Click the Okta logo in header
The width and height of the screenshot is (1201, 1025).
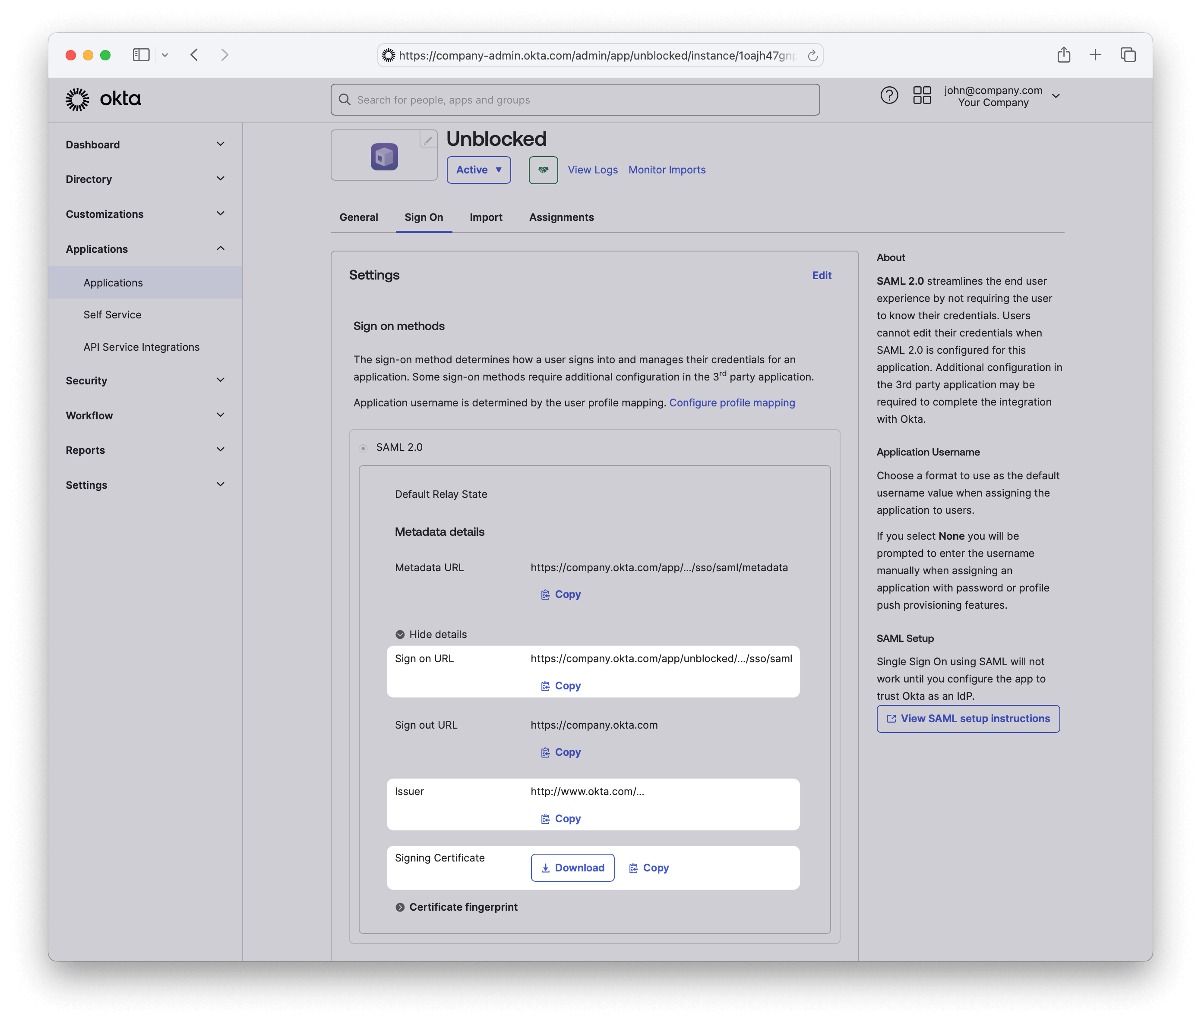coord(103,99)
